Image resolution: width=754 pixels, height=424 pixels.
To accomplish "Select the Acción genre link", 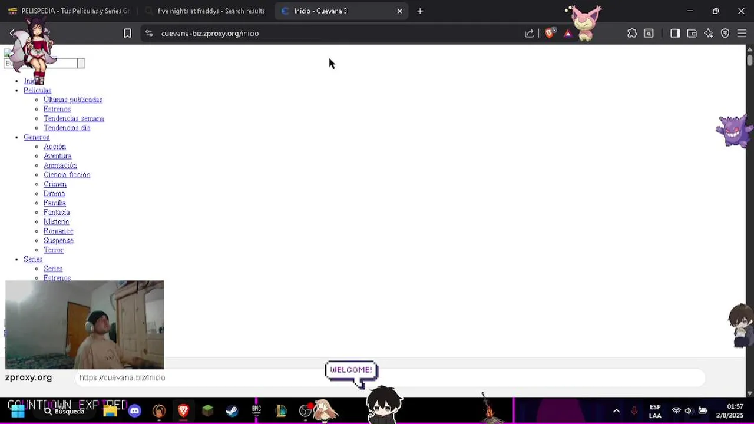I will 55,147.
